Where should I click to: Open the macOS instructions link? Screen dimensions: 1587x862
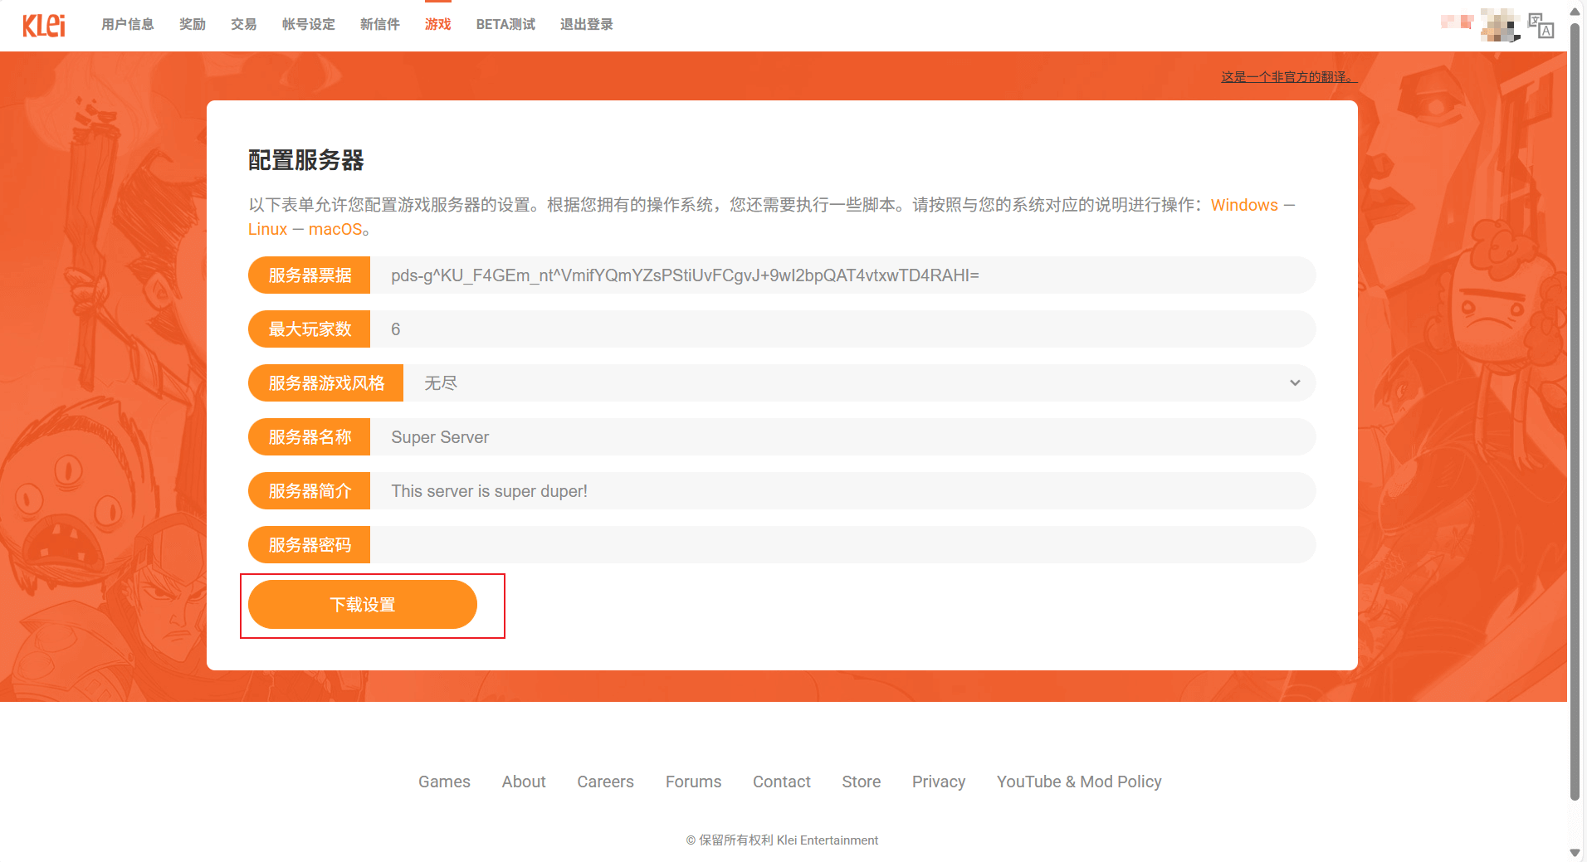tap(335, 229)
